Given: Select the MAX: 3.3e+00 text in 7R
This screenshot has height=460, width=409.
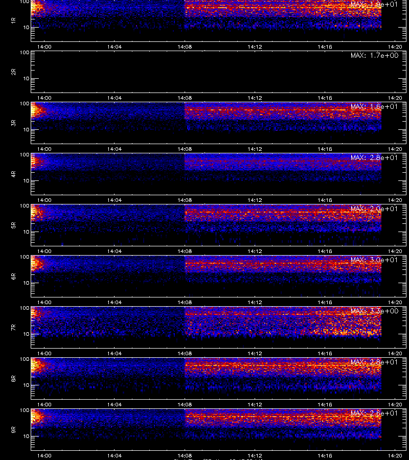Looking at the screenshot, I should pyautogui.click(x=374, y=311).
